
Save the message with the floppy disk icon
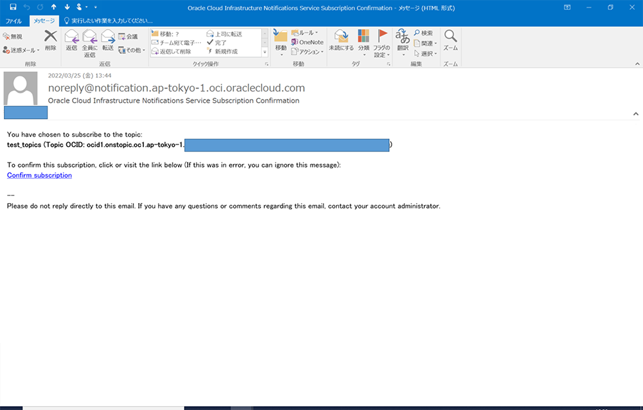13,7
